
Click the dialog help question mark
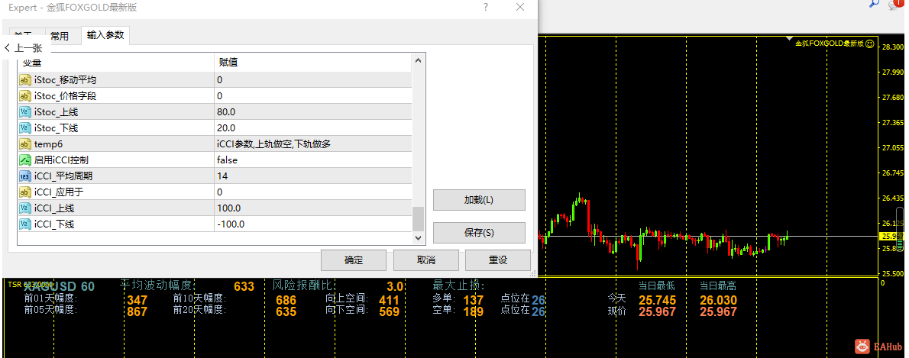coord(485,8)
